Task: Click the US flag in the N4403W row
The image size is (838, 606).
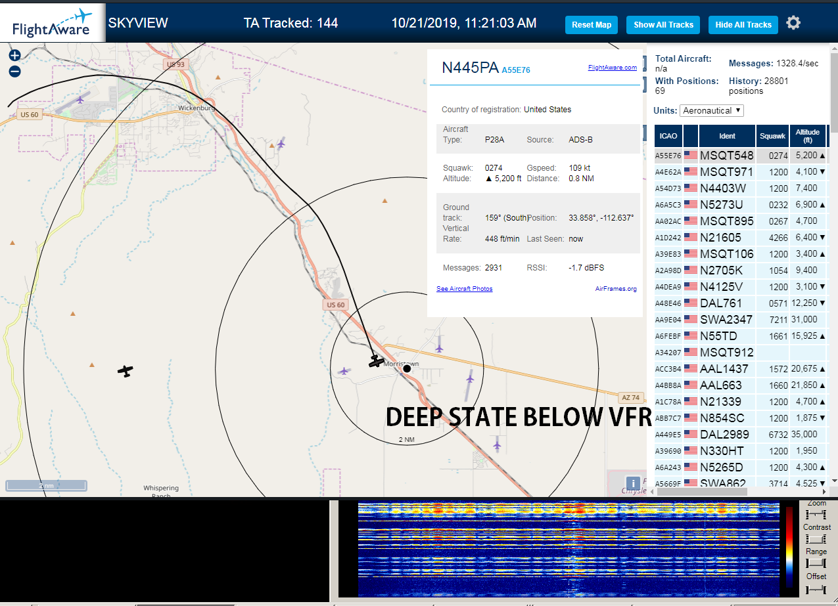Action: (x=691, y=188)
